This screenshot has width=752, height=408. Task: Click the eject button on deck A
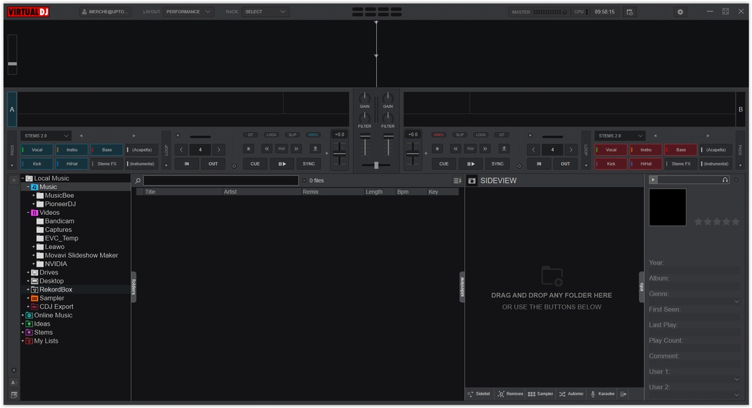(315, 149)
